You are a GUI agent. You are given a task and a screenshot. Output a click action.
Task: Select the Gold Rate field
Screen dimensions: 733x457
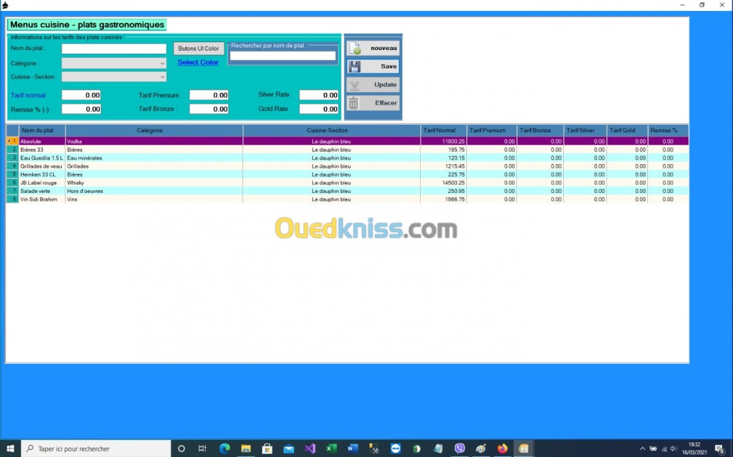click(x=319, y=109)
